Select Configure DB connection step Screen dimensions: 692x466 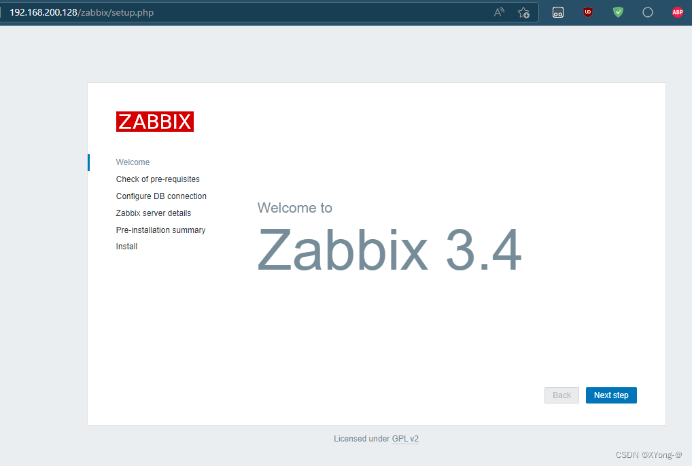coord(161,196)
